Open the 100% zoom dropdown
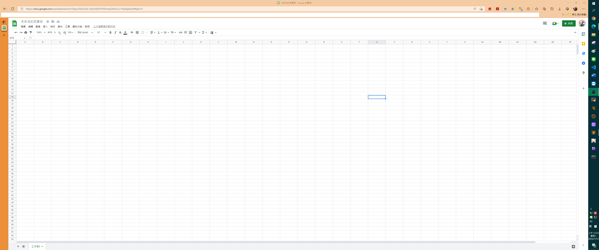 40,33
